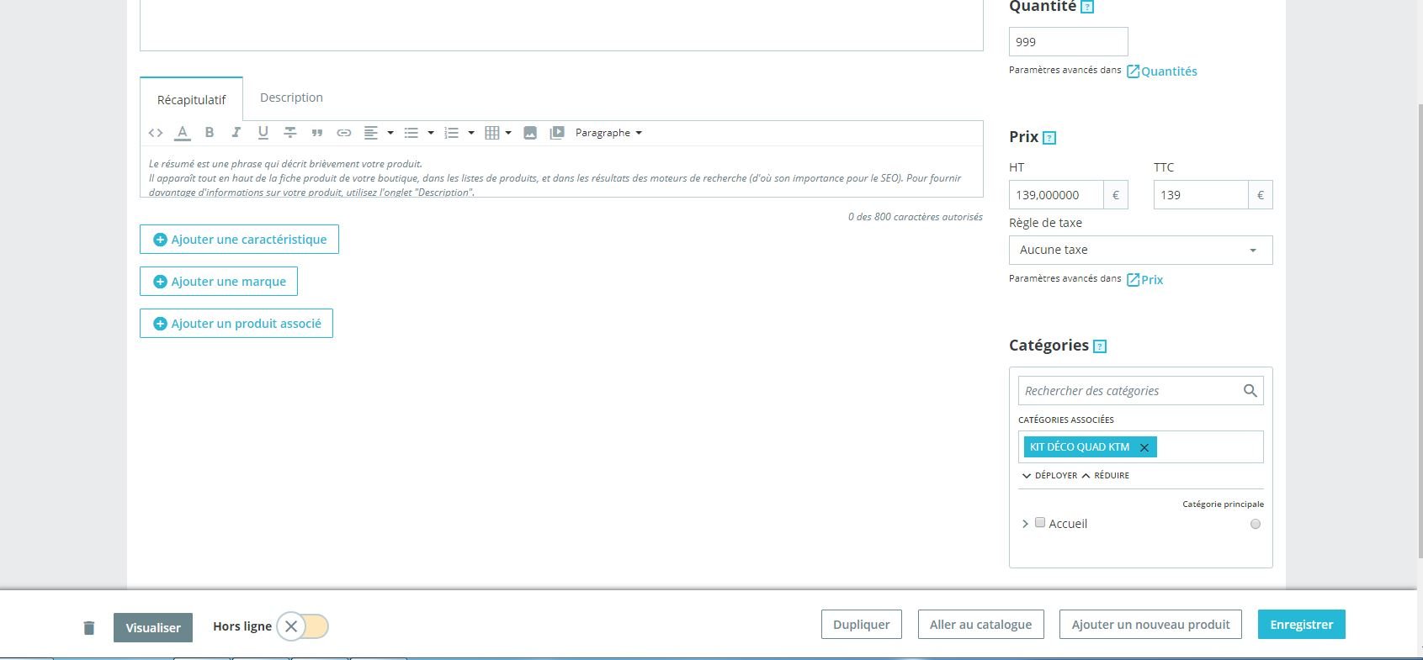This screenshot has width=1423, height=660.
Task: Open the text alignment dropdown
Action: tap(379, 133)
